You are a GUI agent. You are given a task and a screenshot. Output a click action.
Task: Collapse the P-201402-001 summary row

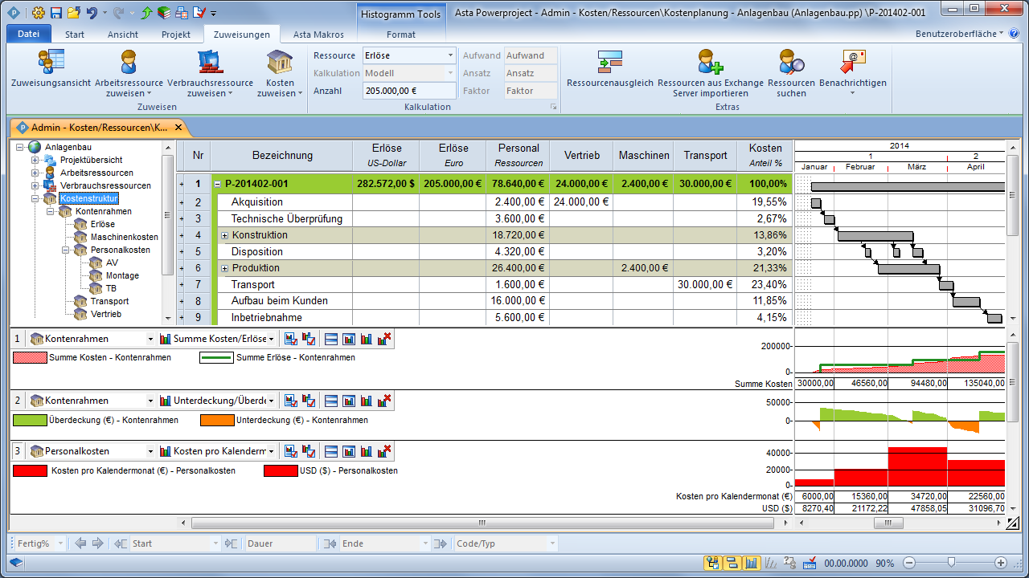pyautogui.click(x=217, y=184)
